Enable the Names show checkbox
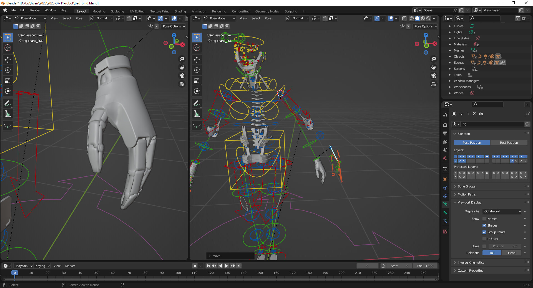Viewport: 533px width, 288px height. (484, 219)
